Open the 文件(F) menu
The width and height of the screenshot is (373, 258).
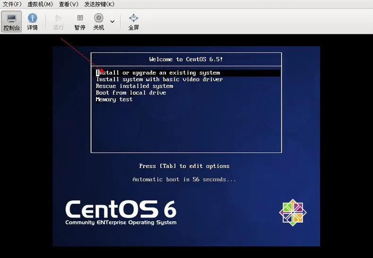coord(12,4)
